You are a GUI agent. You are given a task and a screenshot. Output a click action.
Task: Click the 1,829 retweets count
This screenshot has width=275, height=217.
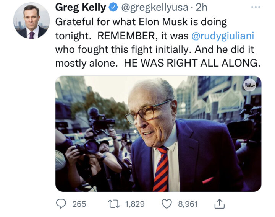click(x=135, y=204)
